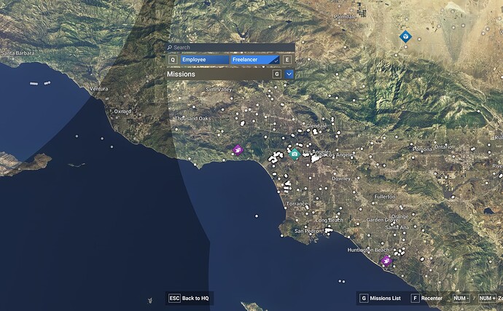Select the purple mission marker near Malibu coast

tap(238, 150)
